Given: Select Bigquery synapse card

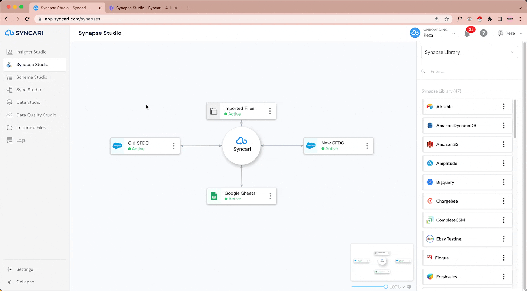Looking at the screenshot, I should [x=467, y=182].
